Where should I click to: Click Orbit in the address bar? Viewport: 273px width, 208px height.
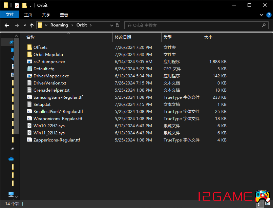(x=82, y=25)
